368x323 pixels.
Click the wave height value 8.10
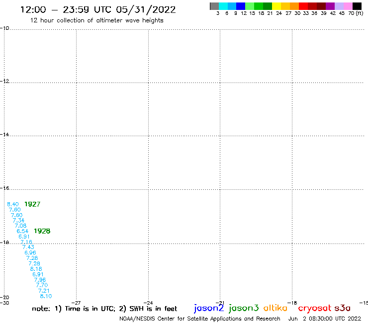click(46, 296)
